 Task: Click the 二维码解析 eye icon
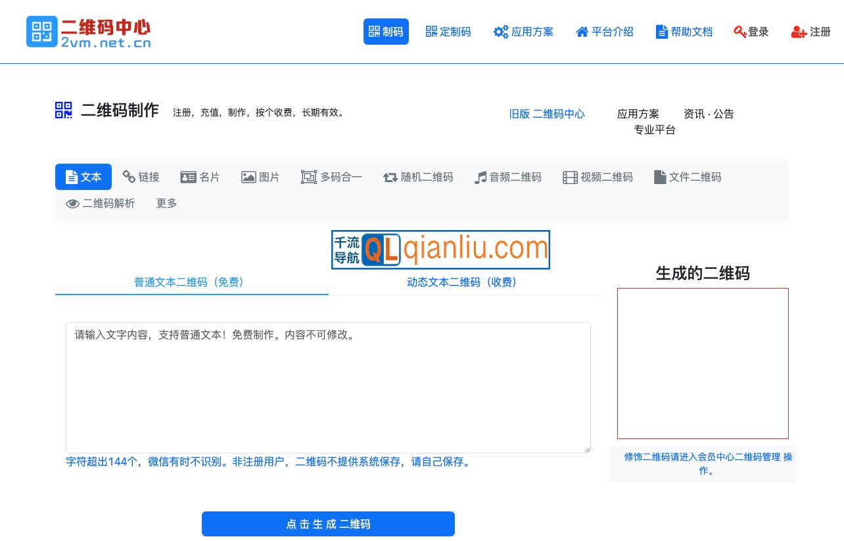pyautogui.click(x=72, y=204)
